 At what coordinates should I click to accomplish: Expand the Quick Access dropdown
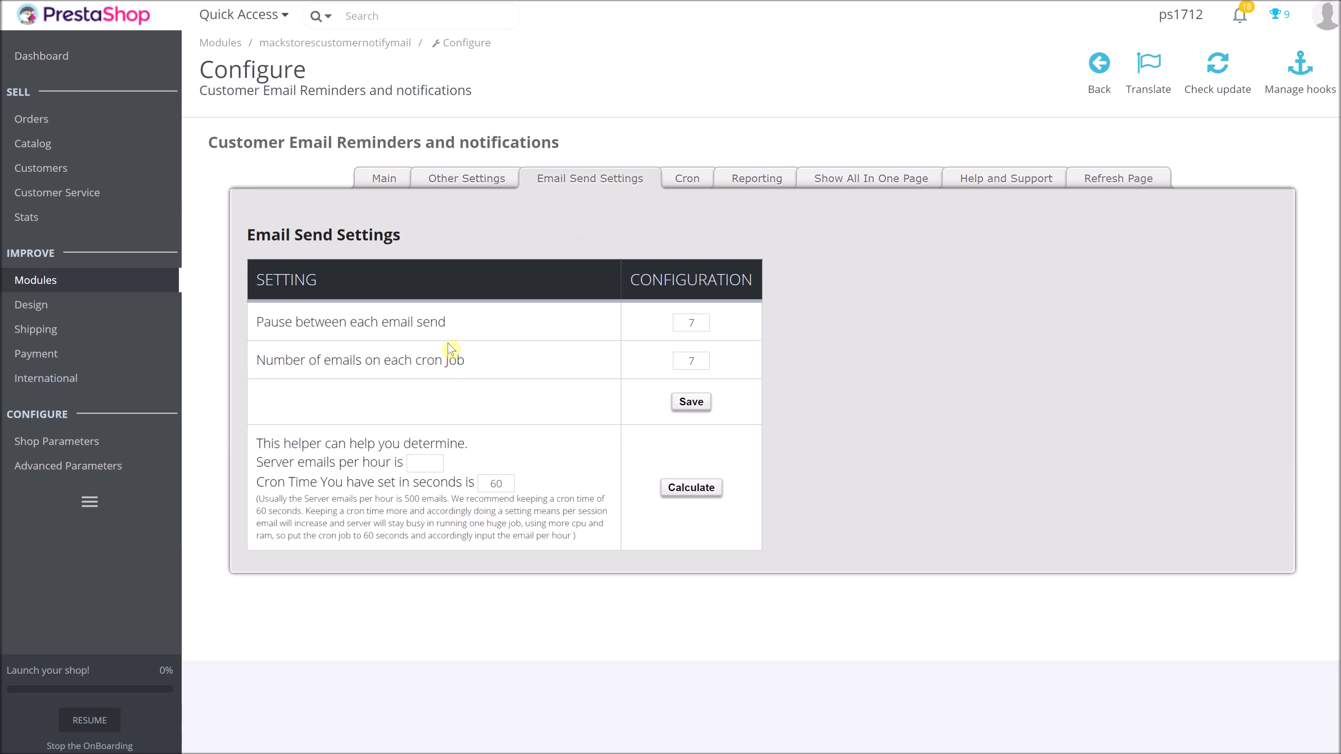[244, 15]
